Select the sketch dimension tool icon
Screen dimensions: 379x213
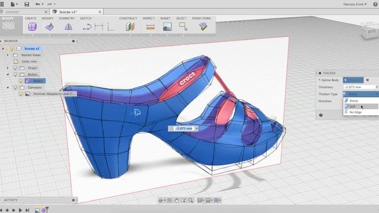coord(99,27)
